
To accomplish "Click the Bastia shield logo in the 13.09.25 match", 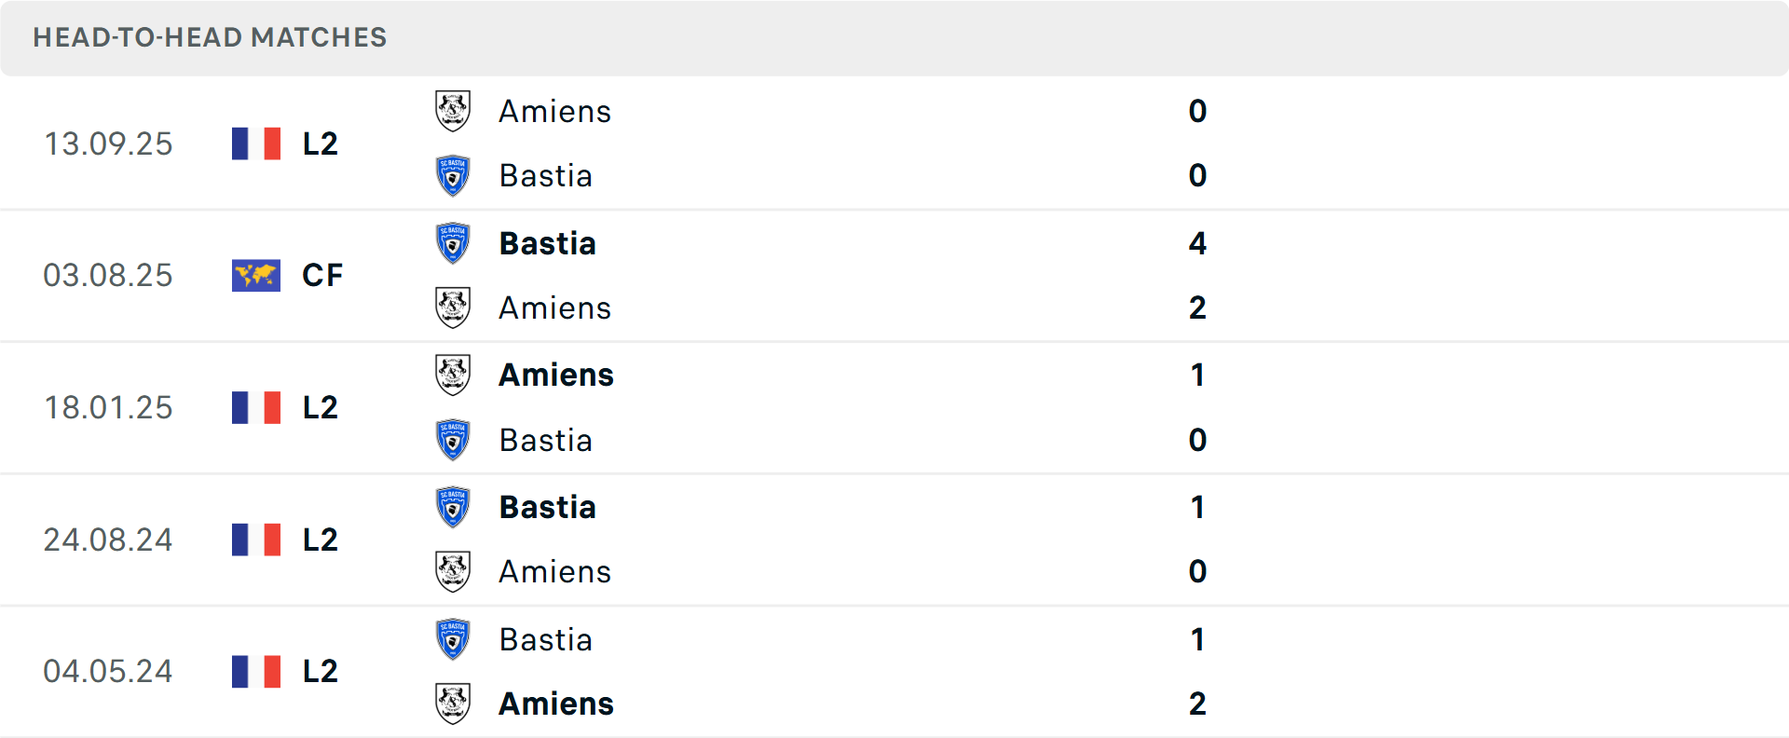I will coord(453,174).
